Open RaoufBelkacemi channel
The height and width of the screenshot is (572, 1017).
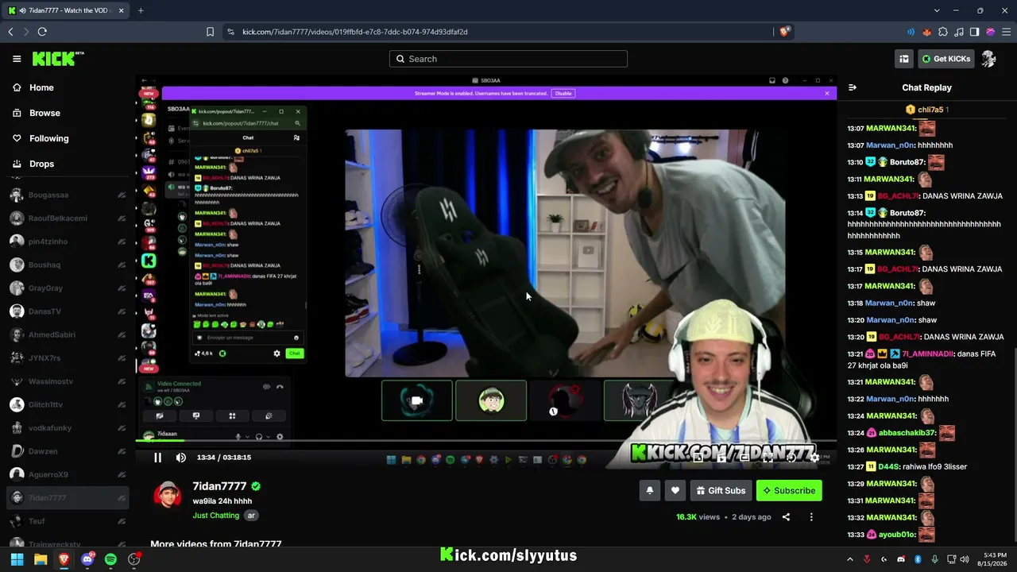68,218
